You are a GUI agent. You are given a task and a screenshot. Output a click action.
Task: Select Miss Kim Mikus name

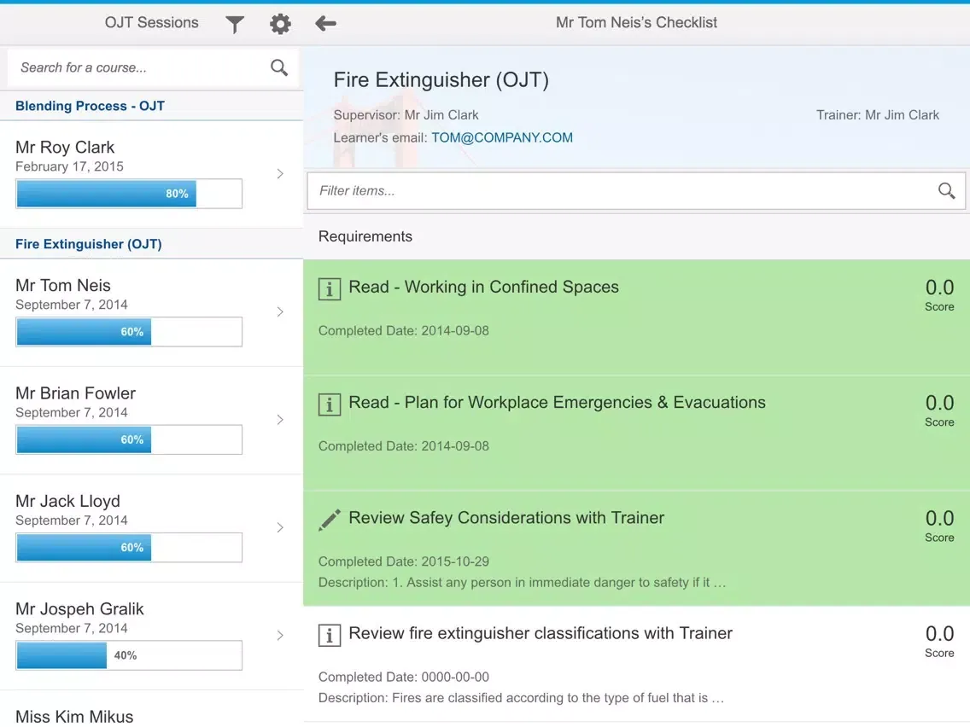click(x=74, y=717)
